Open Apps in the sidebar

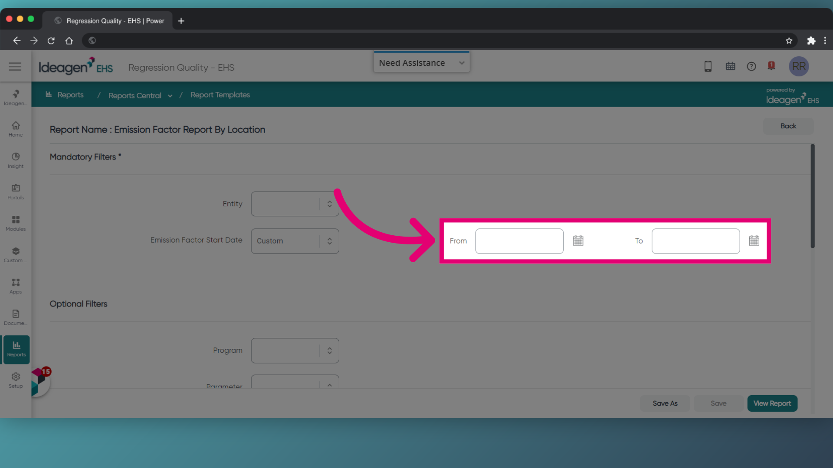(16, 286)
